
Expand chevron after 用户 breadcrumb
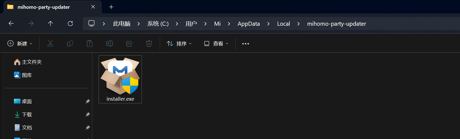205,24
